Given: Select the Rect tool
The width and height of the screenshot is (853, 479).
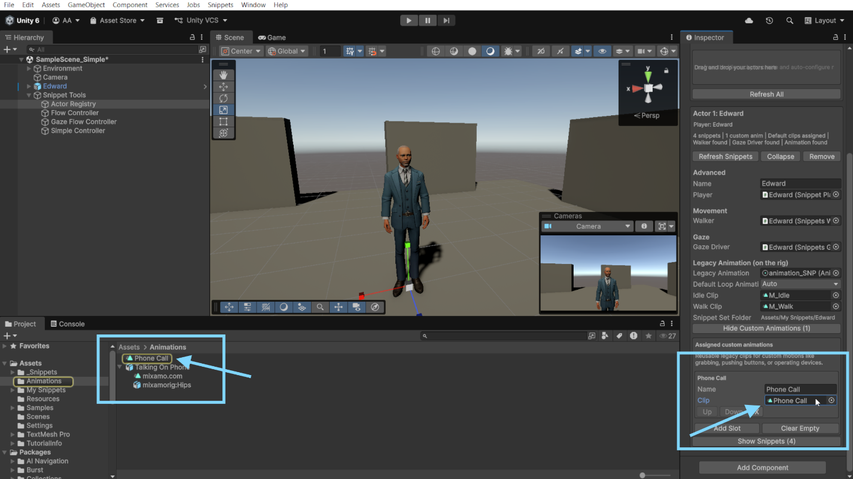Looking at the screenshot, I should 223,122.
